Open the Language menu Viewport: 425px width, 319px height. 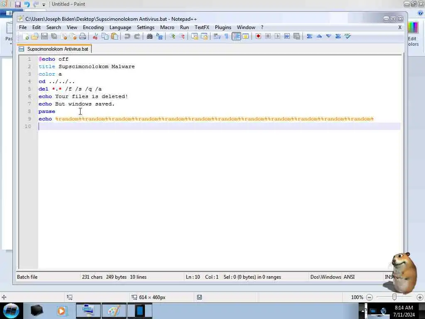tap(120, 27)
